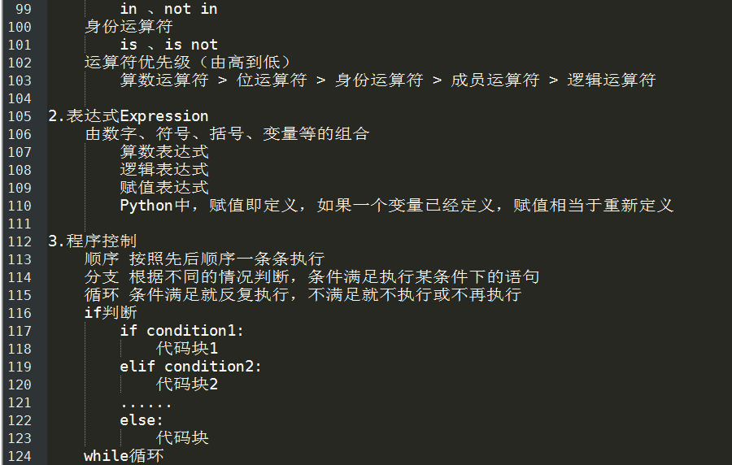
Task: Click the text '逻辑表达式' on line 108
Action: pos(164,170)
